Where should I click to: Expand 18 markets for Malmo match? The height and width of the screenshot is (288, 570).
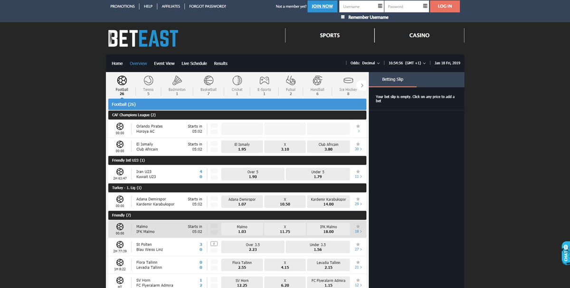358,232
